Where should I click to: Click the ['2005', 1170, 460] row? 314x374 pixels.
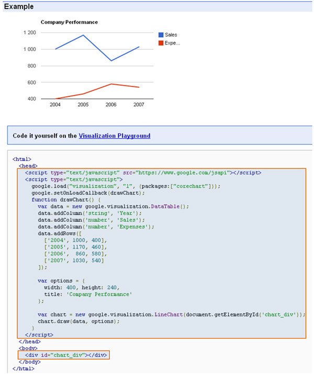coord(75,247)
